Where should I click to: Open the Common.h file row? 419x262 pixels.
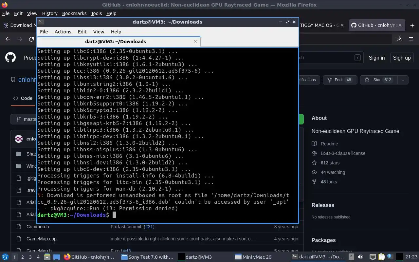pyautogui.click(x=157, y=227)
